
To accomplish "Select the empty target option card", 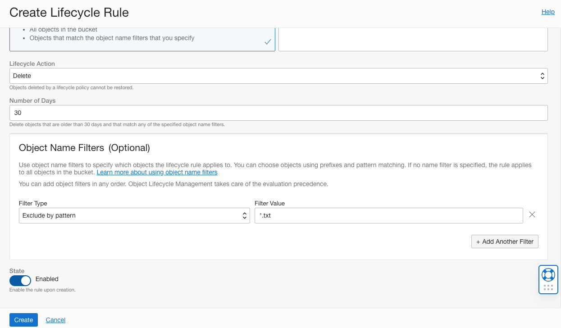I will (413, 40).
